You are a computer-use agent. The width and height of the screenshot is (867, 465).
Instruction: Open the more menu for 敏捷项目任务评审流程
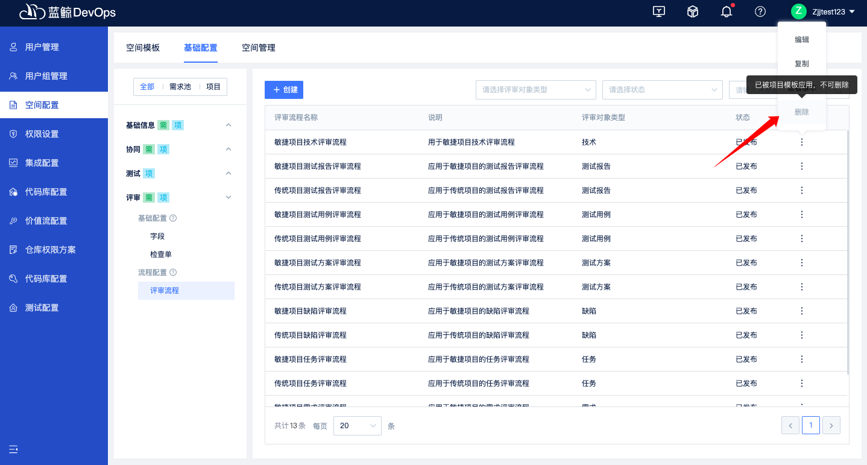click(x=802, y=359)
